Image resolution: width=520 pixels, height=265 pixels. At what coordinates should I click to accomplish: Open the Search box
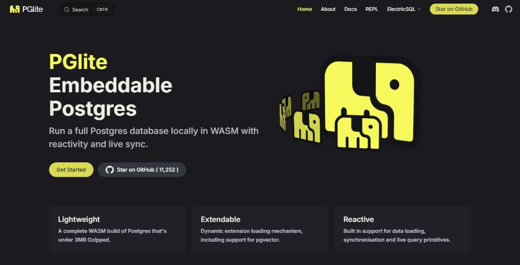coord(87,10)
